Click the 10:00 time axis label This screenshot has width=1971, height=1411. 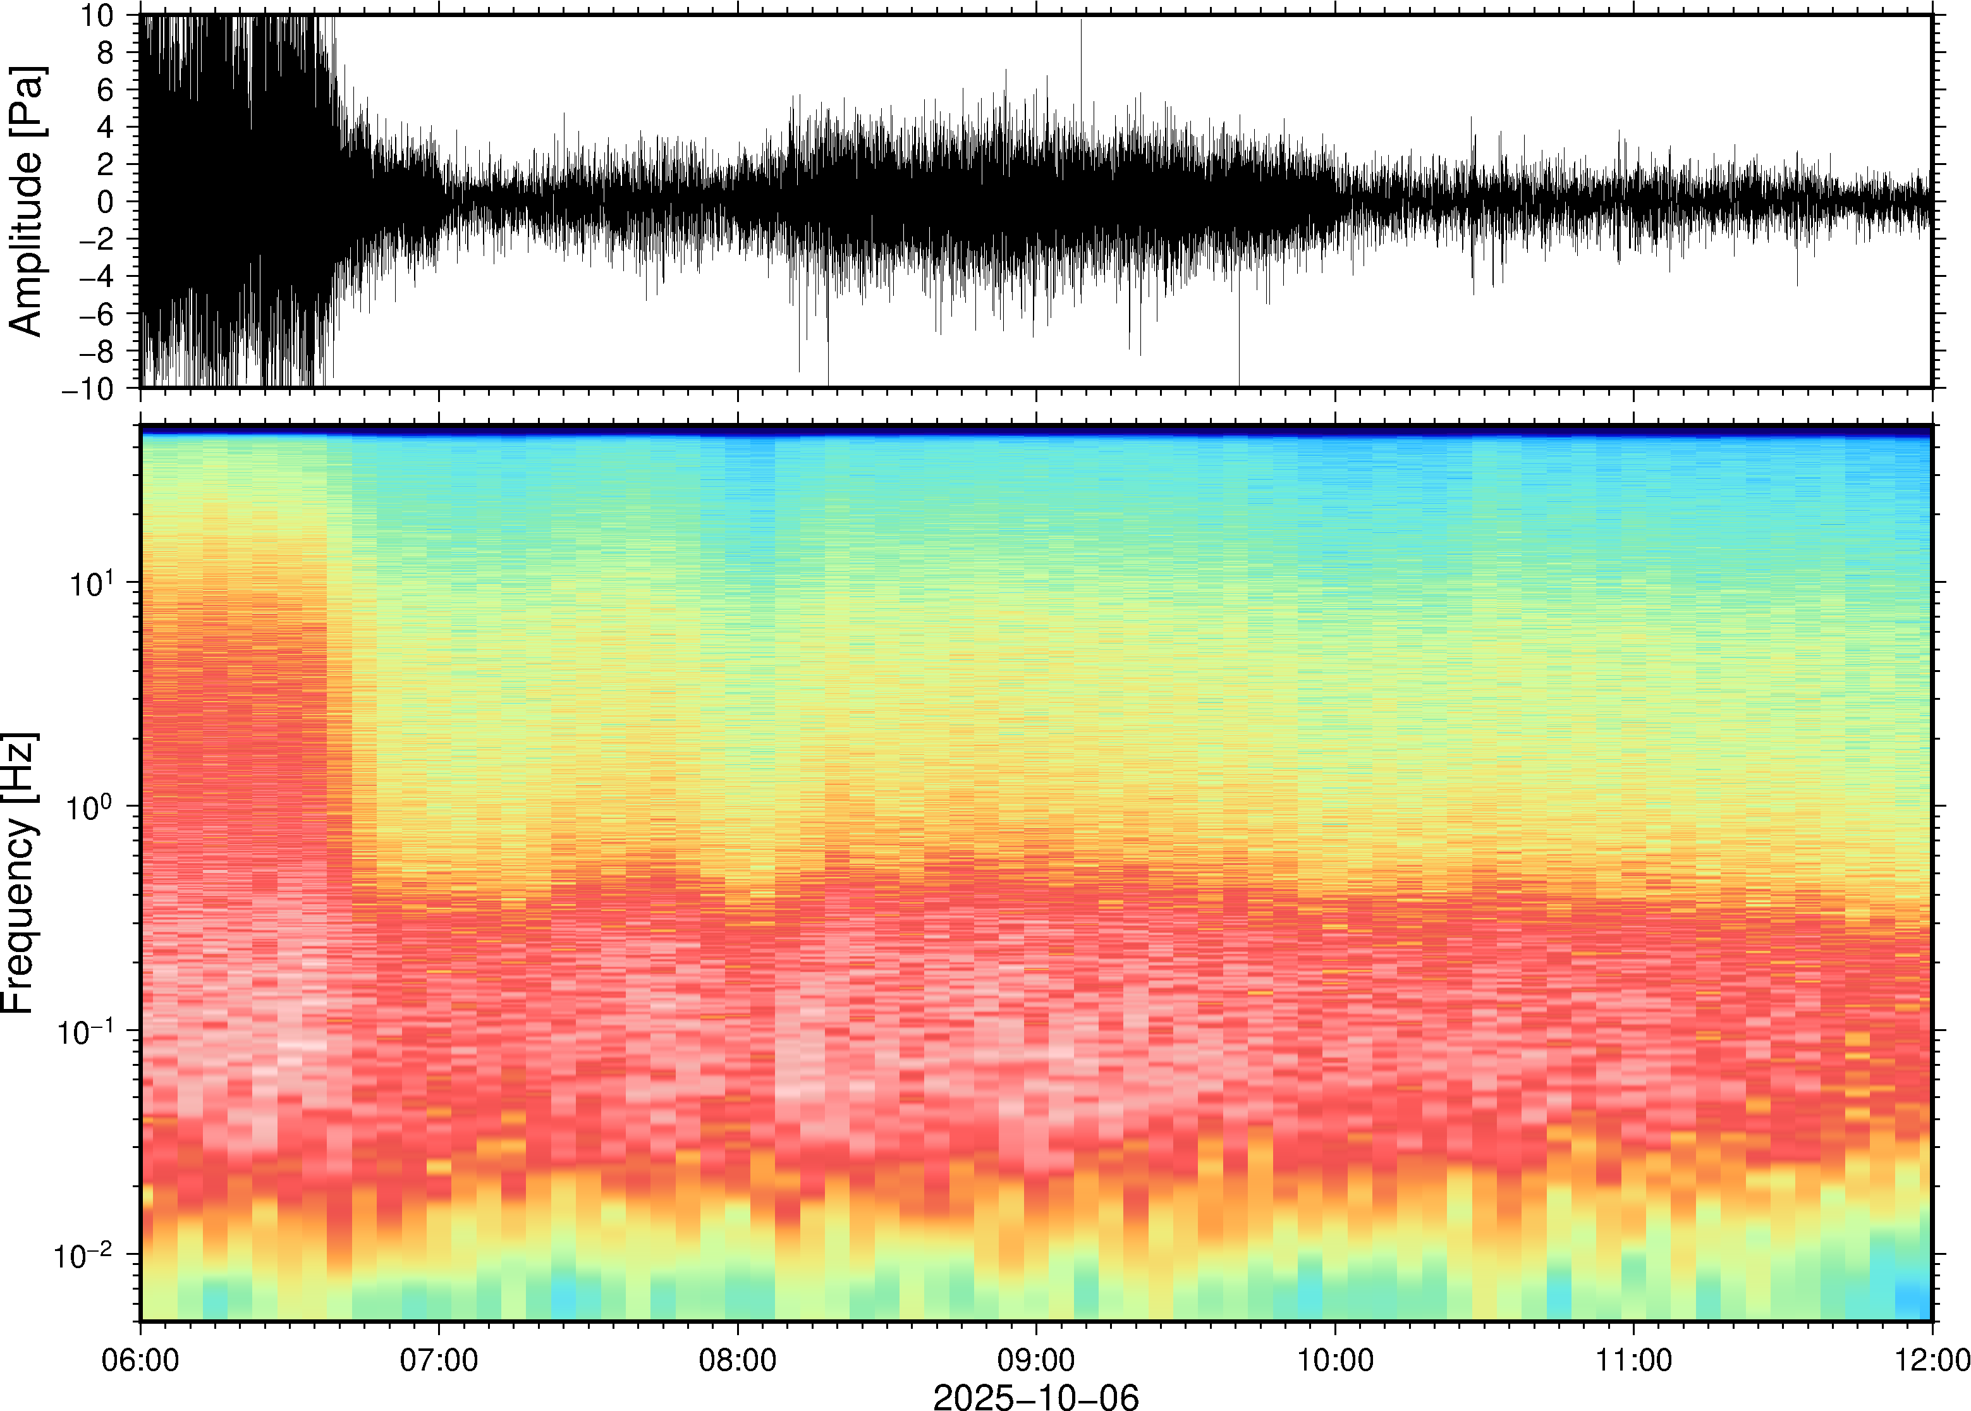click(1334, 1360)
